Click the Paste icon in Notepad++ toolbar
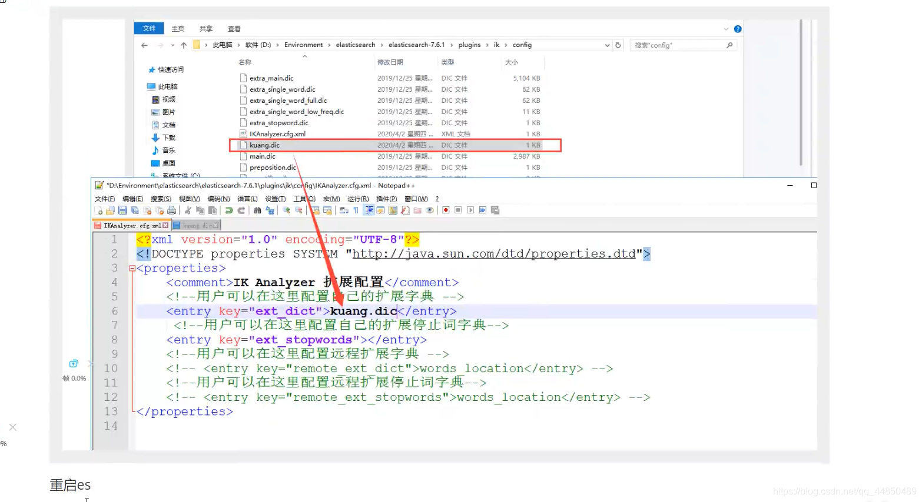 point(212,210)
